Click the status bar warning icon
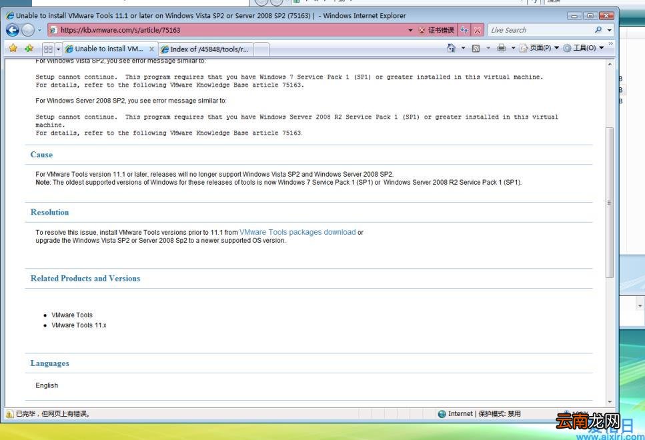The width and height of the screenshot is (645, 440). coord(9,414)
